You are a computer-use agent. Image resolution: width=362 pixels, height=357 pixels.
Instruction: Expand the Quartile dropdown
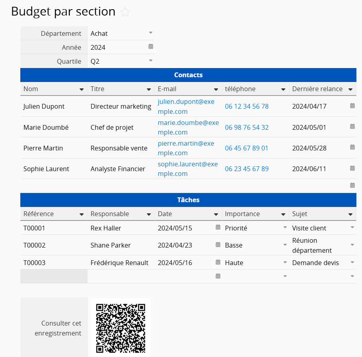(x=151, y=60)
